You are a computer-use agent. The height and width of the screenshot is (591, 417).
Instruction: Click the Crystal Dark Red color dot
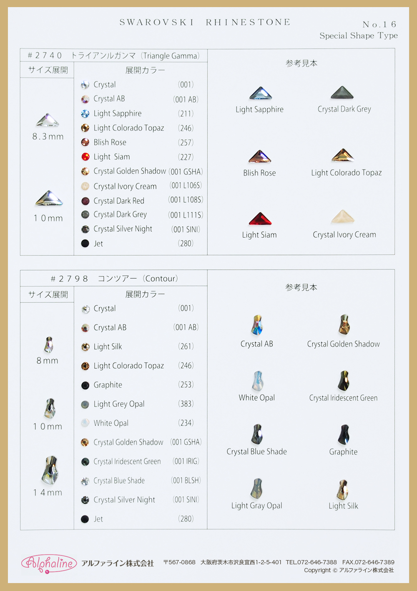tap(85, 201)
